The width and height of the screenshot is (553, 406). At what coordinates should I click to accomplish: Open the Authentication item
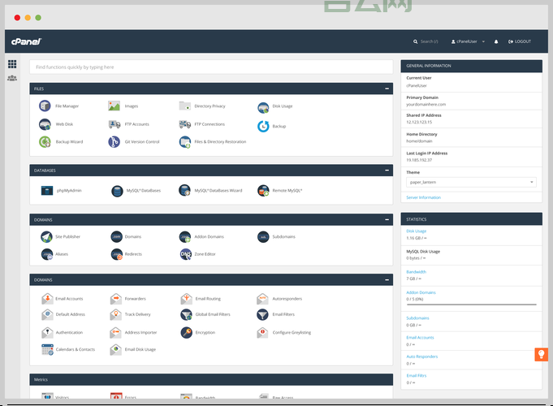pyautogui.click(x=62, y=332)
